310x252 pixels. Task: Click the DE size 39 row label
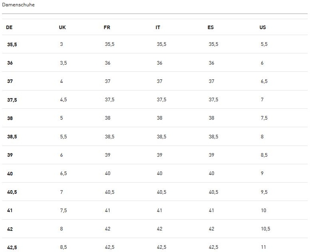click(10, 155)
